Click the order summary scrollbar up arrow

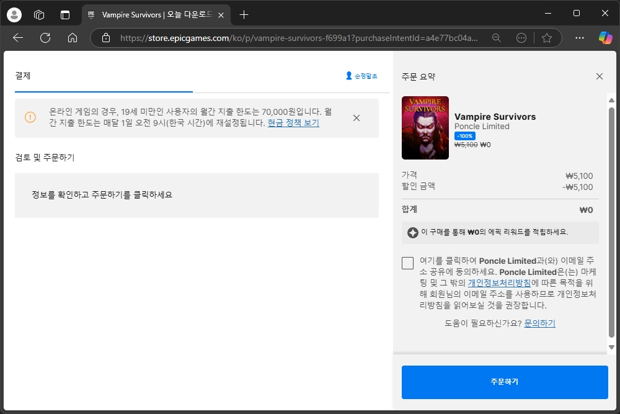[x=612, y=100]
